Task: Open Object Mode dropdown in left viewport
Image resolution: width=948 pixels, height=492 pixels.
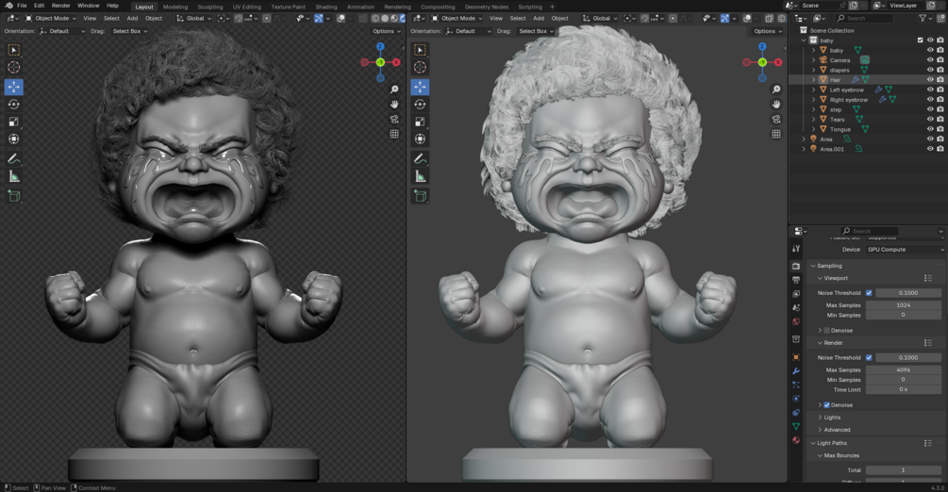Action: pos(51,18)
